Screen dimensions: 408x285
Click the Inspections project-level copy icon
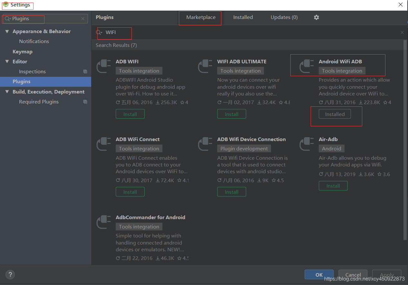point(85,72)
